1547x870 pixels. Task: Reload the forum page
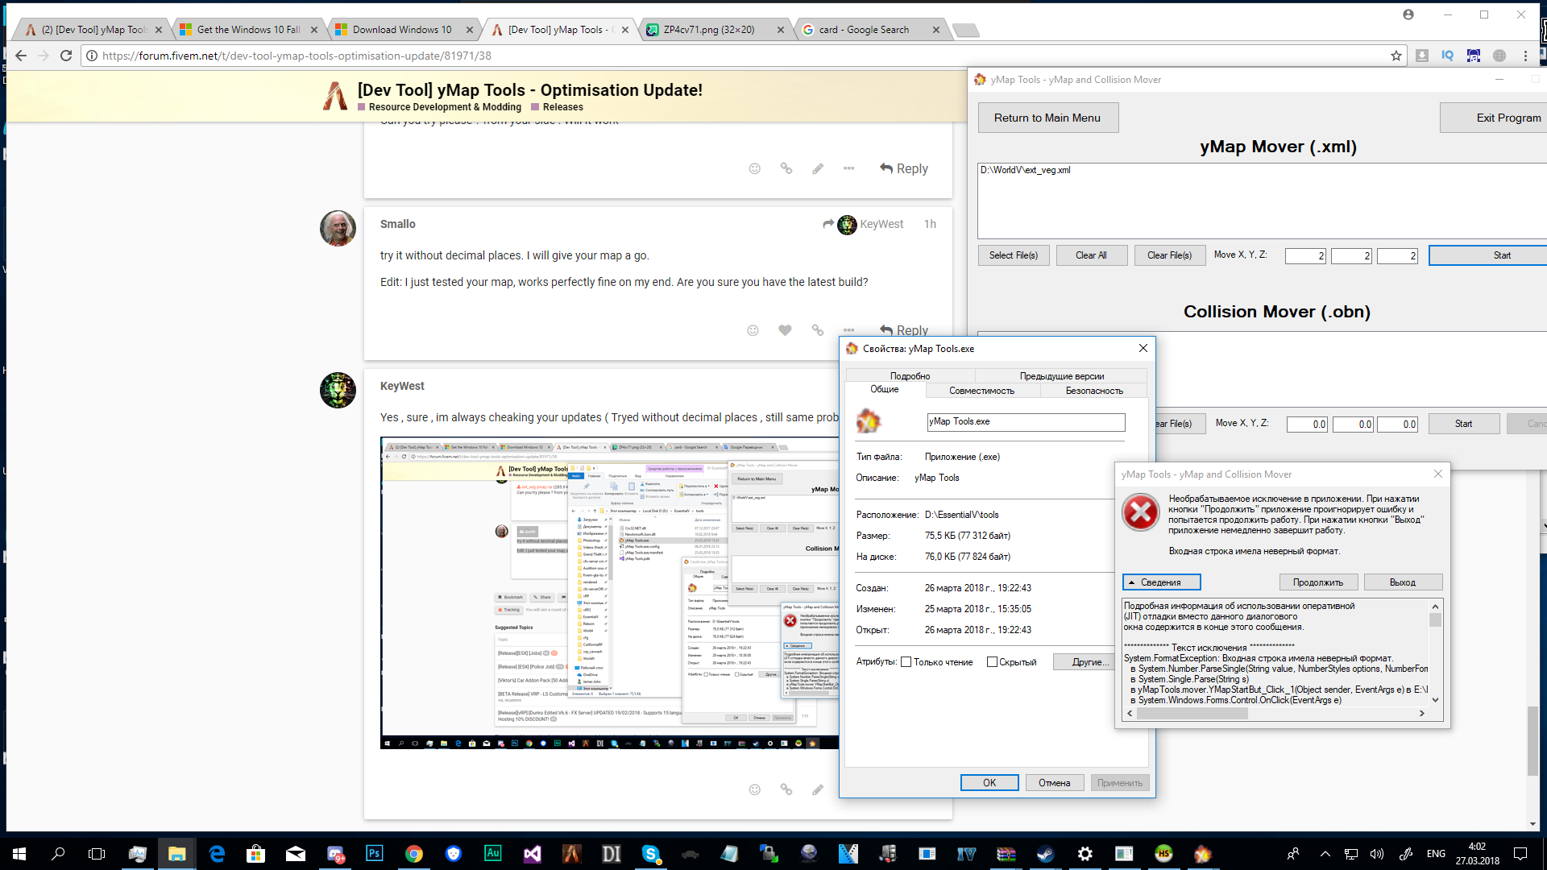pyautogui.click(x=66, y=56)
